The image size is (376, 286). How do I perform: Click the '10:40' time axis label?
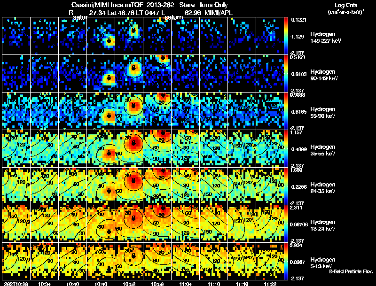pos(73,284)
